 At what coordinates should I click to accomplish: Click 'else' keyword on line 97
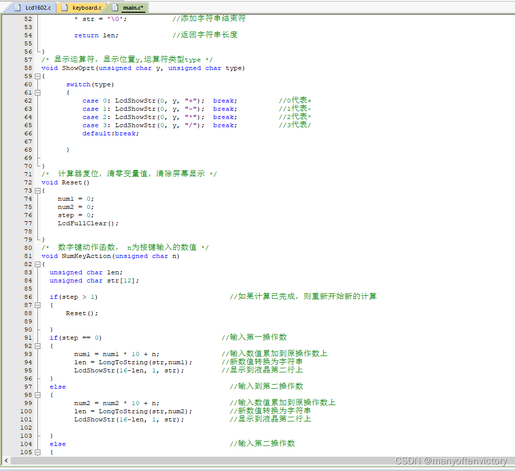pos(58,387)
